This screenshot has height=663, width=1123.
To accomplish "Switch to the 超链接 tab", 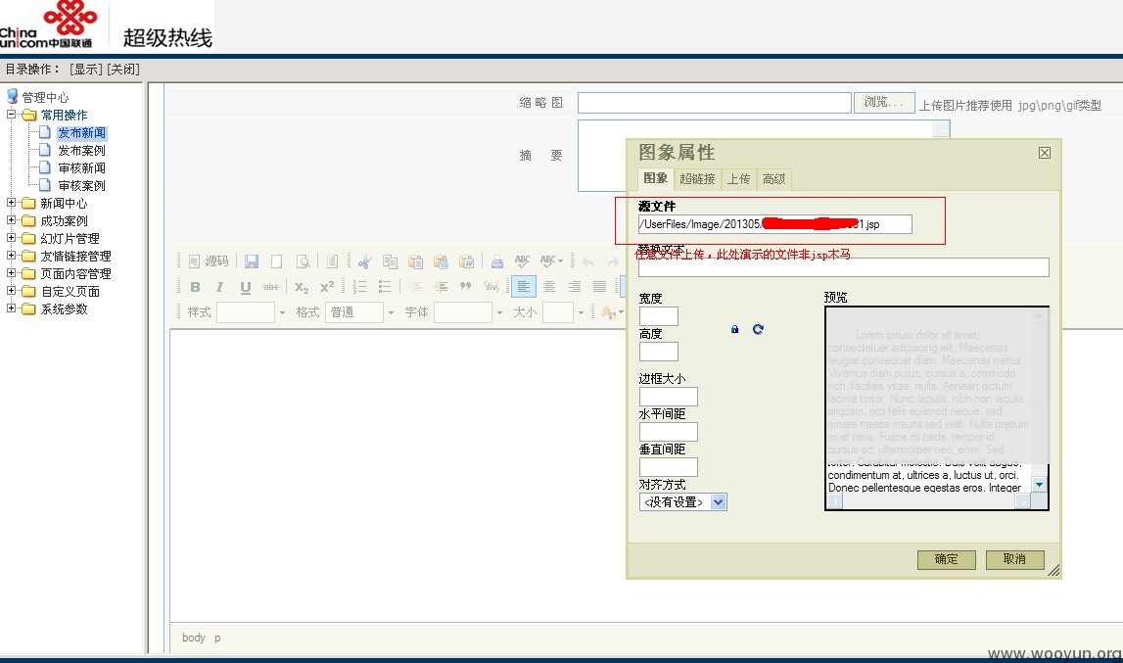I will point(697,179).
